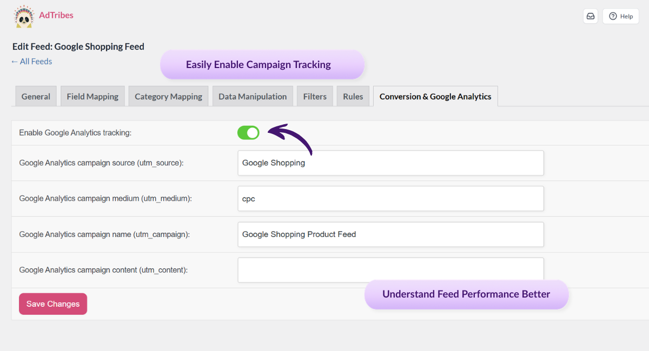Click the Understand Feed Performance Better banner
The height and width of the screenshot is (351, 649).
(466, 294)
